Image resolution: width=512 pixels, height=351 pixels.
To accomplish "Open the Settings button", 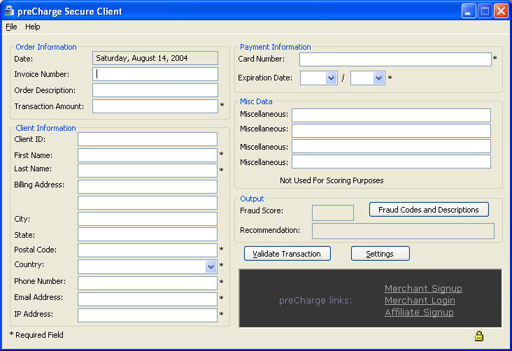I will pos(380,254).
